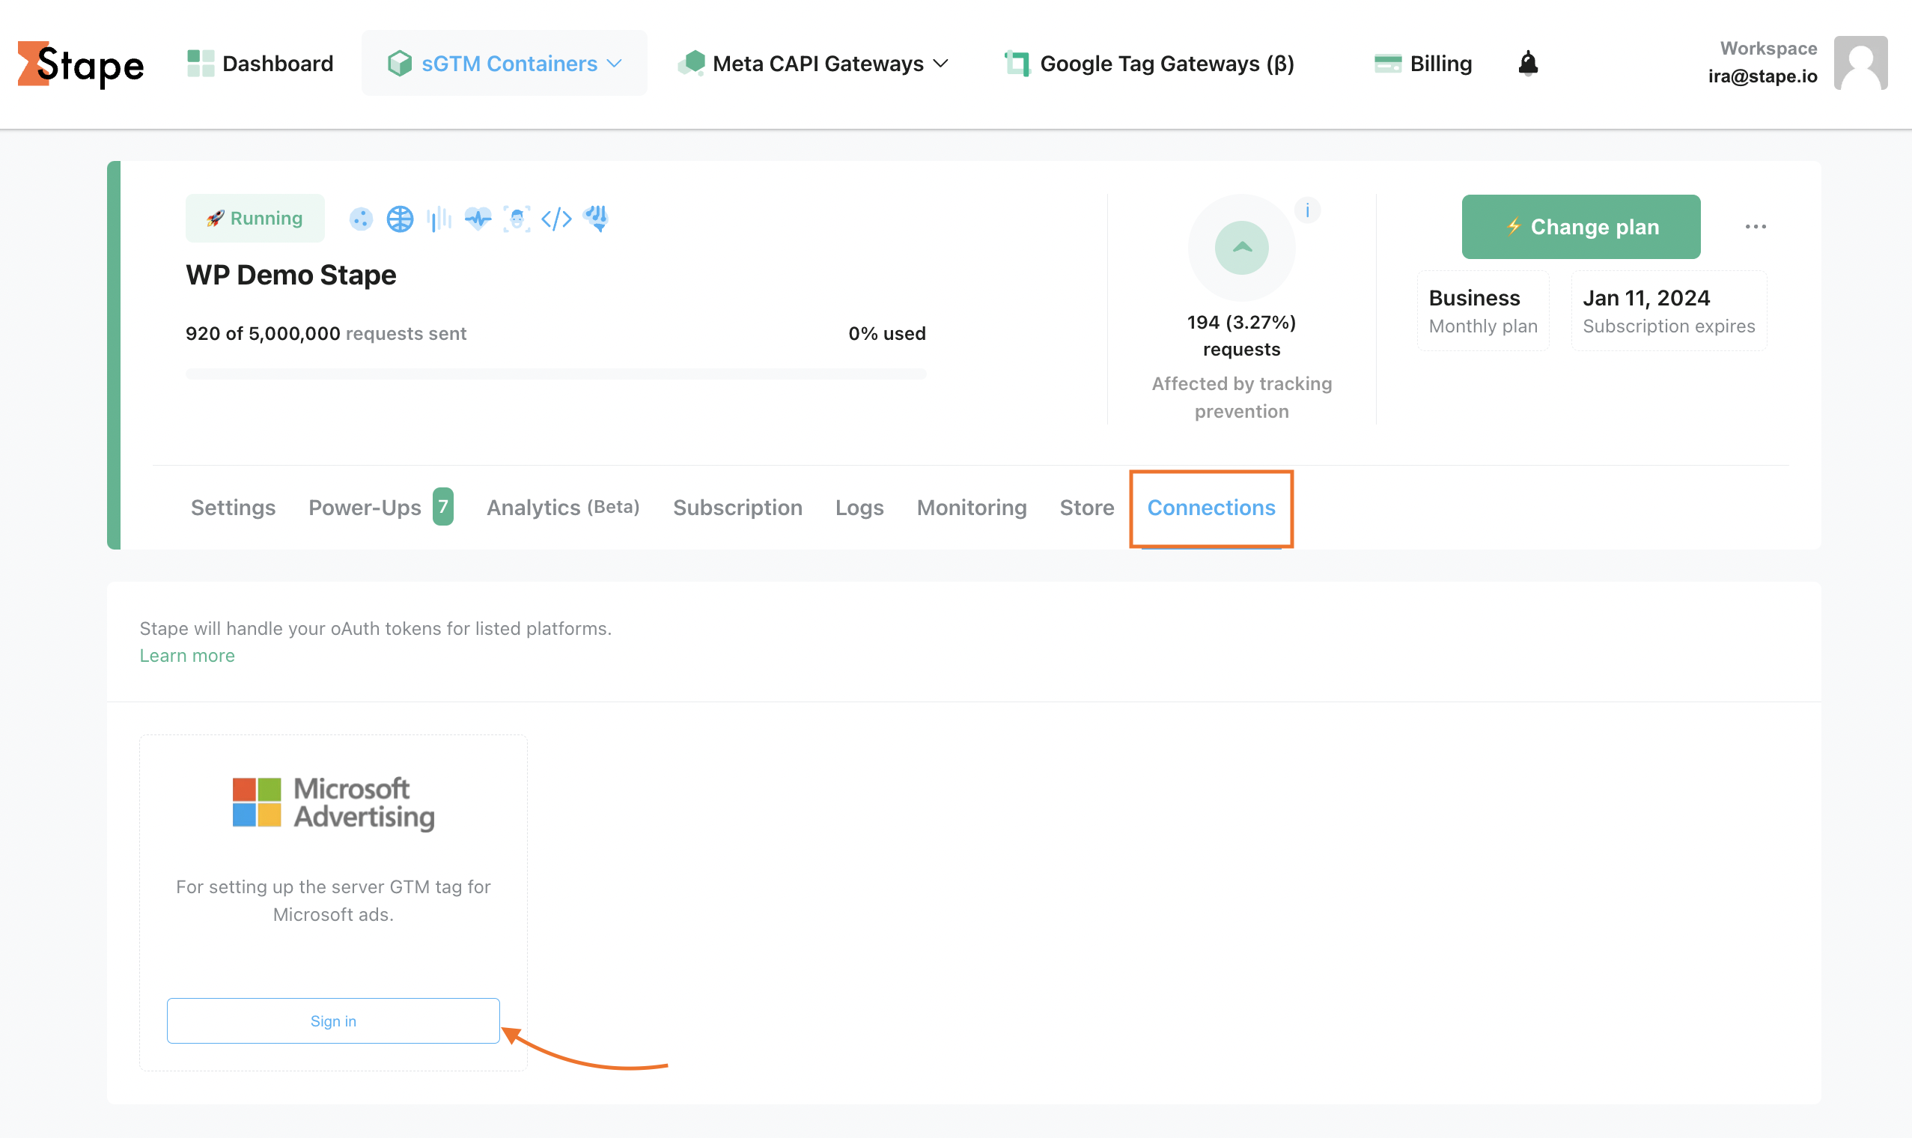Follow the Learn more link
The image size is (1912, 1138).
coord(187,656)
